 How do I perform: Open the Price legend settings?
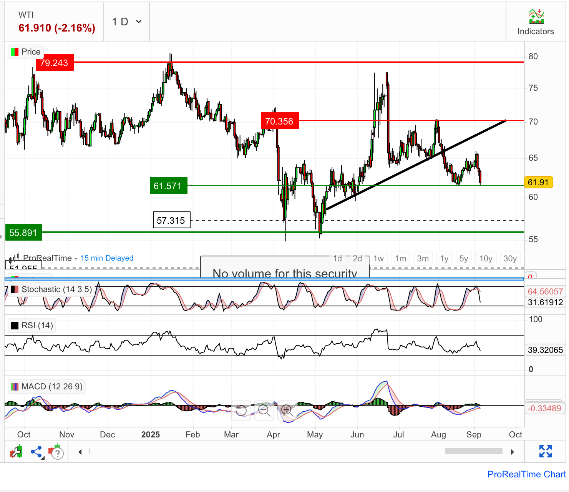(x=26, y=52)
